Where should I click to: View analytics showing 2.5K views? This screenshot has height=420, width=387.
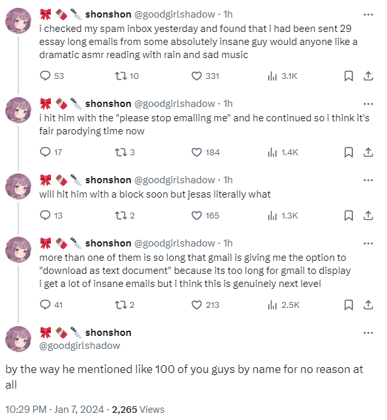click(x=283, y=305)
